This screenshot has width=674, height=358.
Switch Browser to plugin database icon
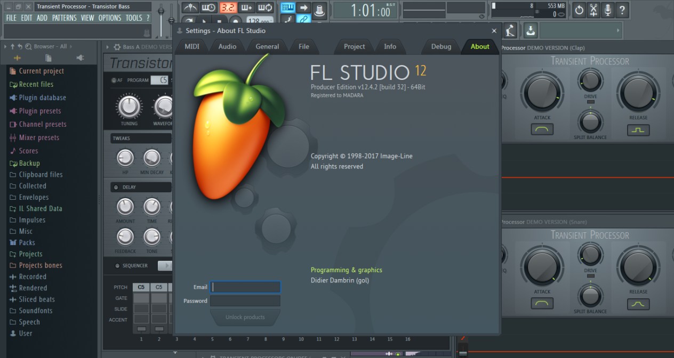click(80, 58)
